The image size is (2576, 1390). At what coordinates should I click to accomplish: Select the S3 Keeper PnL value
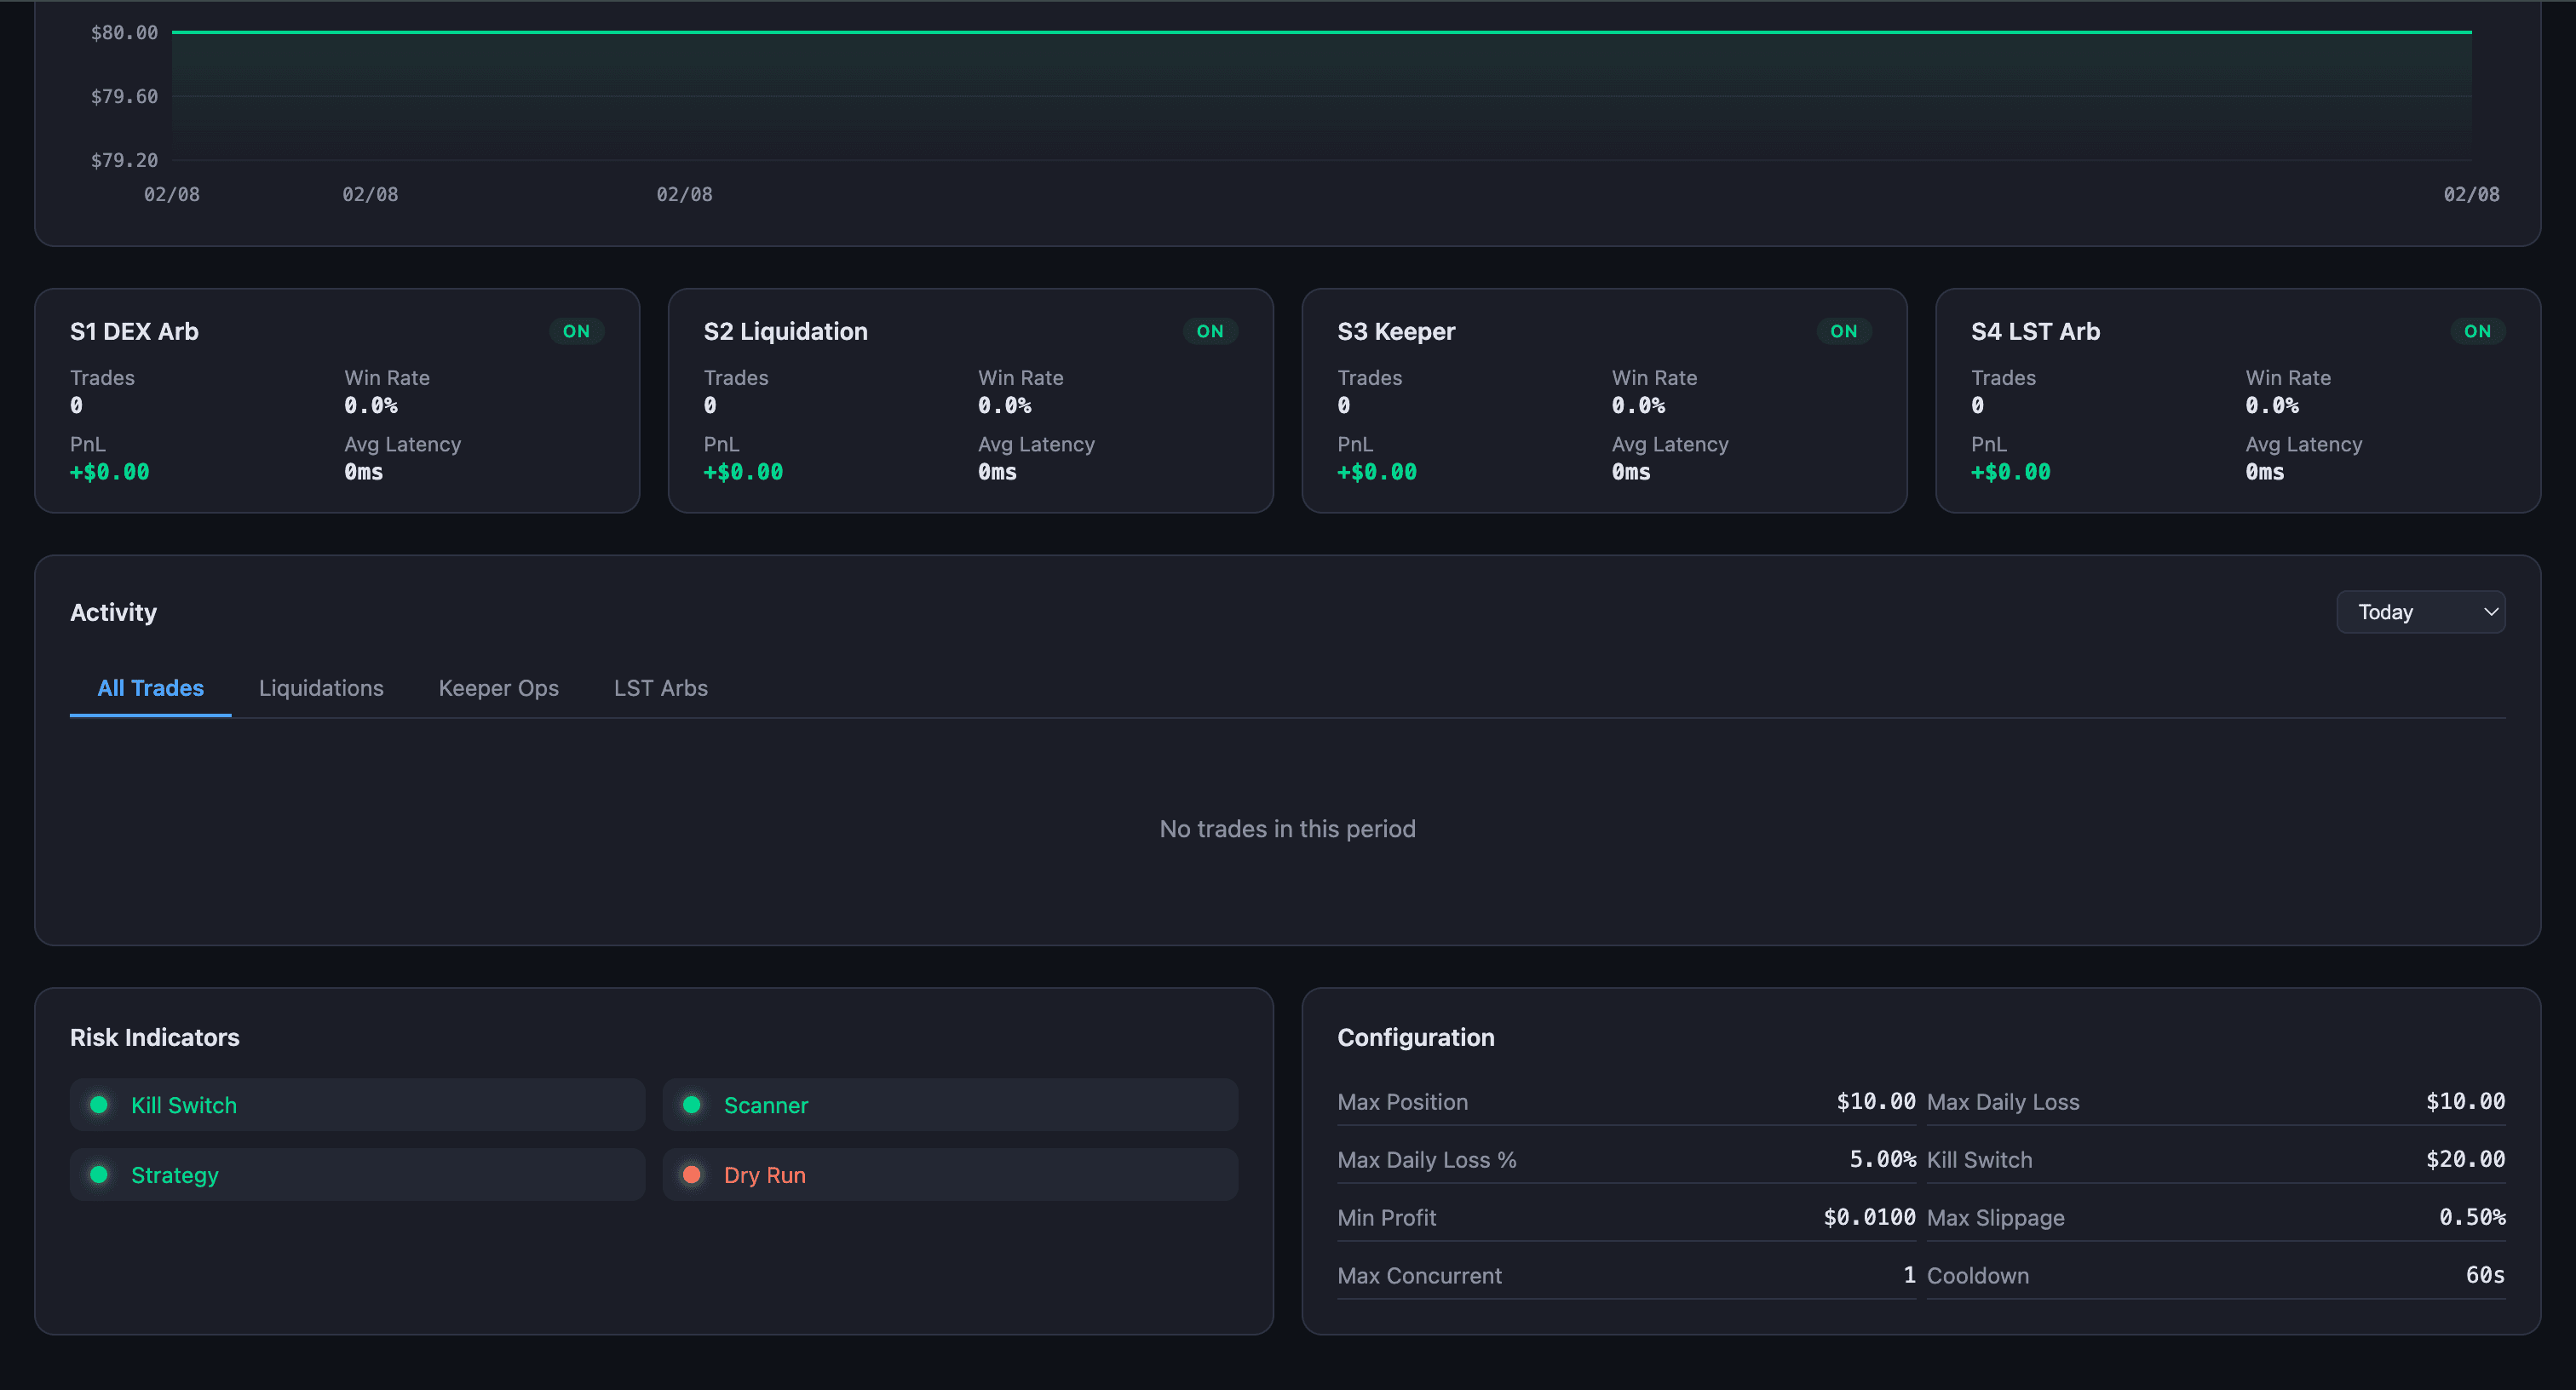click(x=1377, y=472)
